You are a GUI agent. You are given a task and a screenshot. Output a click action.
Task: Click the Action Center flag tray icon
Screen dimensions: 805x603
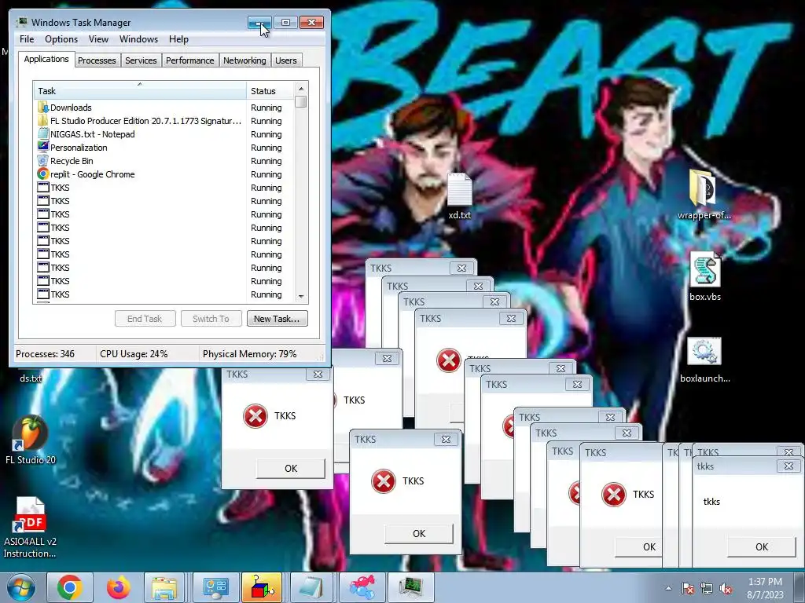[688, 589]
